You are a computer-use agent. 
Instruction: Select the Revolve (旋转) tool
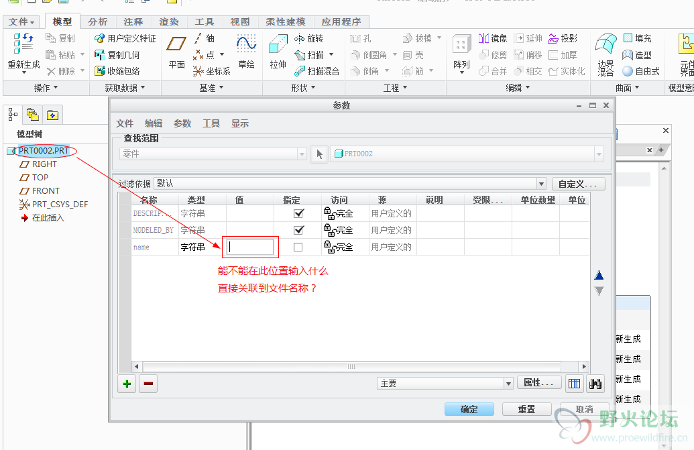309,38
